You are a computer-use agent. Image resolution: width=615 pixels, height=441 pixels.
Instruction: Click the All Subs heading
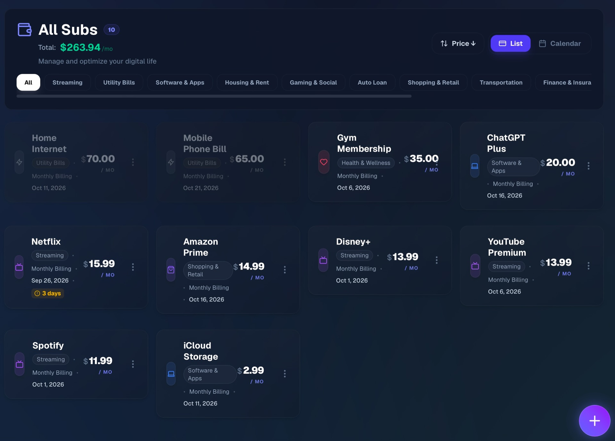tap(68, 30)
